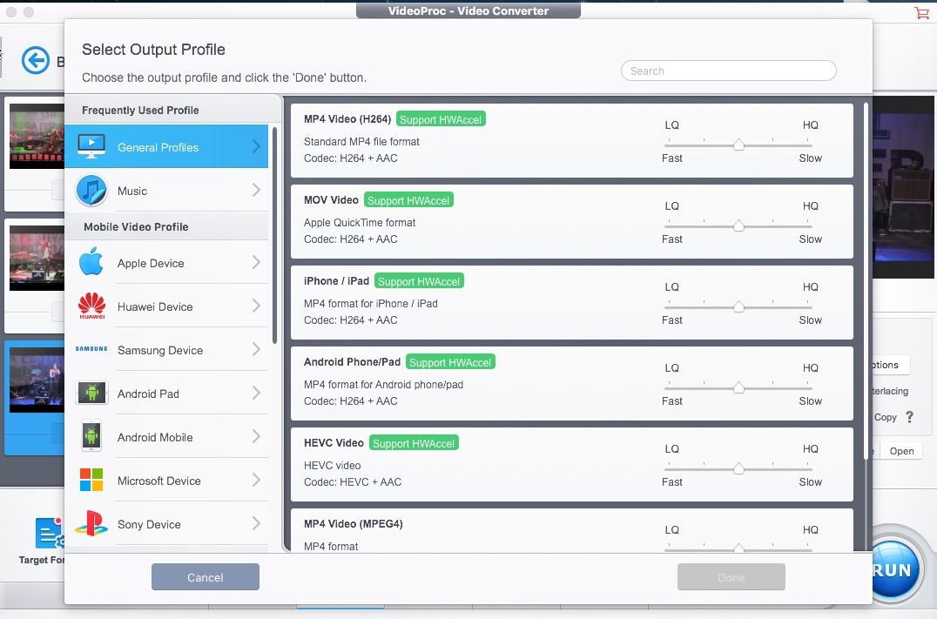This screenshot has height=619, width=937.
Task: Choose the HEVC Video profile
Action: (x=572, y=464)
